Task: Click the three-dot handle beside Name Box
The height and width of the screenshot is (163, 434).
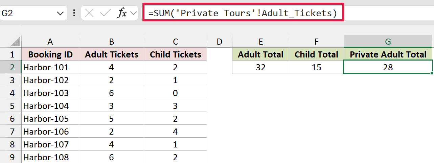Action: 74,13
